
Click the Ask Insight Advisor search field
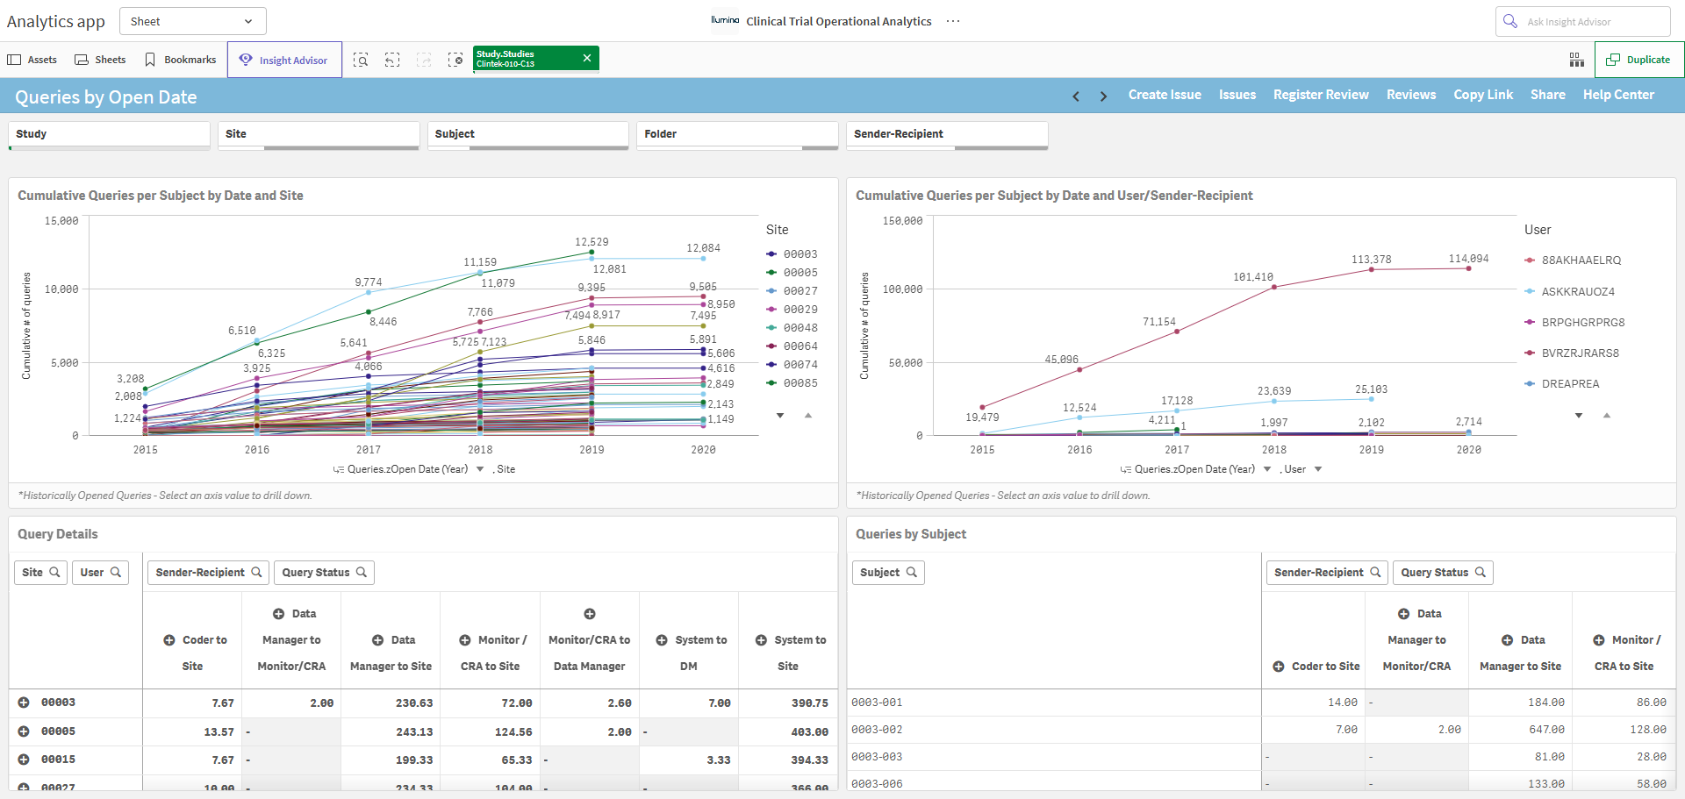tap(1582, 21)
